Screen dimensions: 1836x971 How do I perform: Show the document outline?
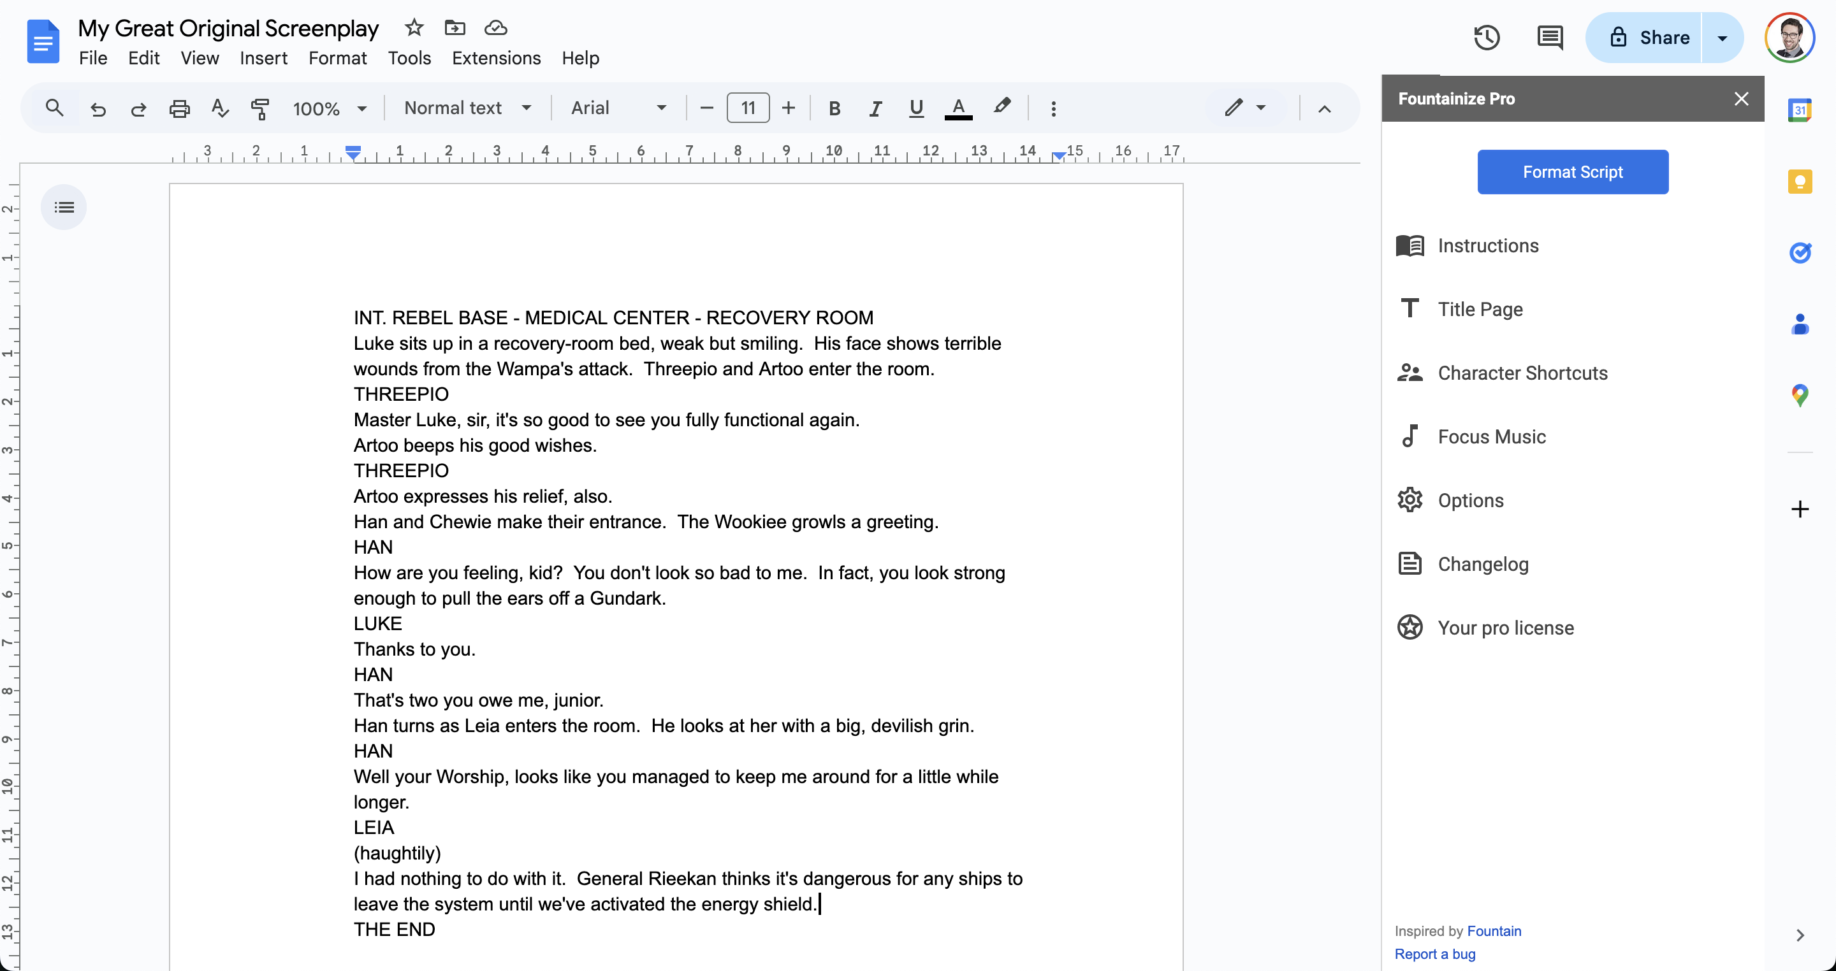pos(64,207)
